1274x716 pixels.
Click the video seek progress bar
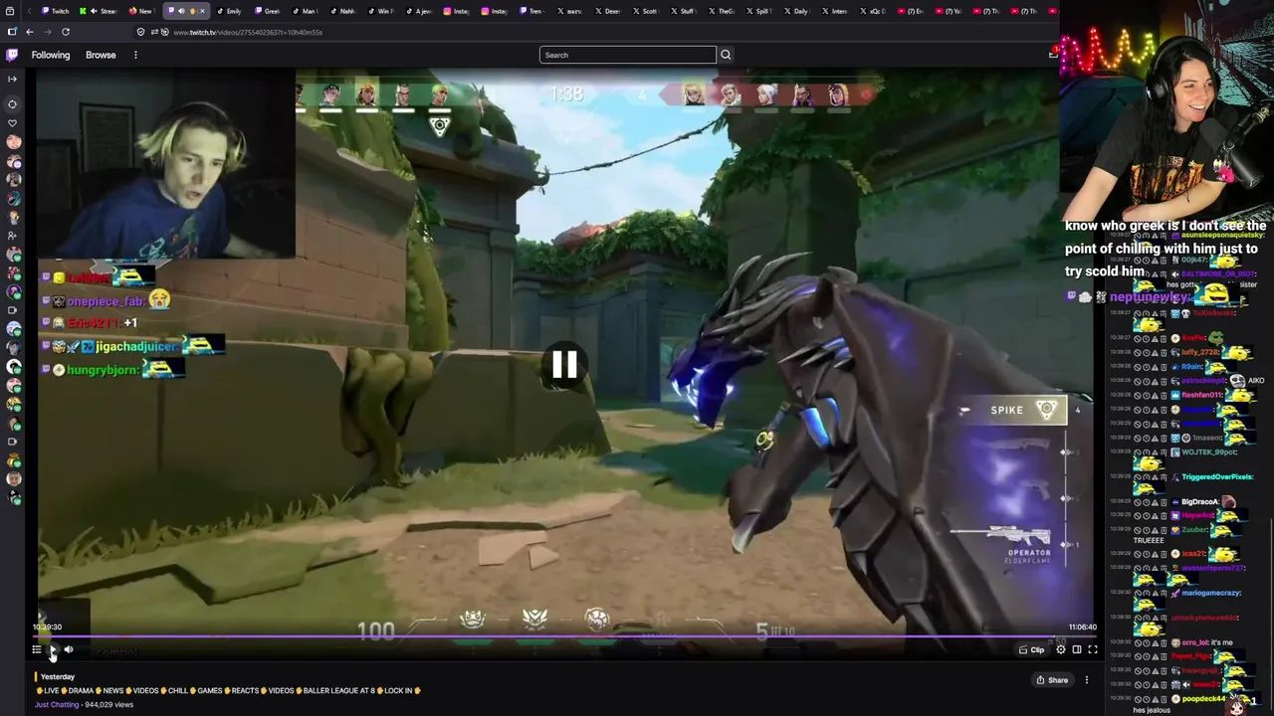[564, 636]
